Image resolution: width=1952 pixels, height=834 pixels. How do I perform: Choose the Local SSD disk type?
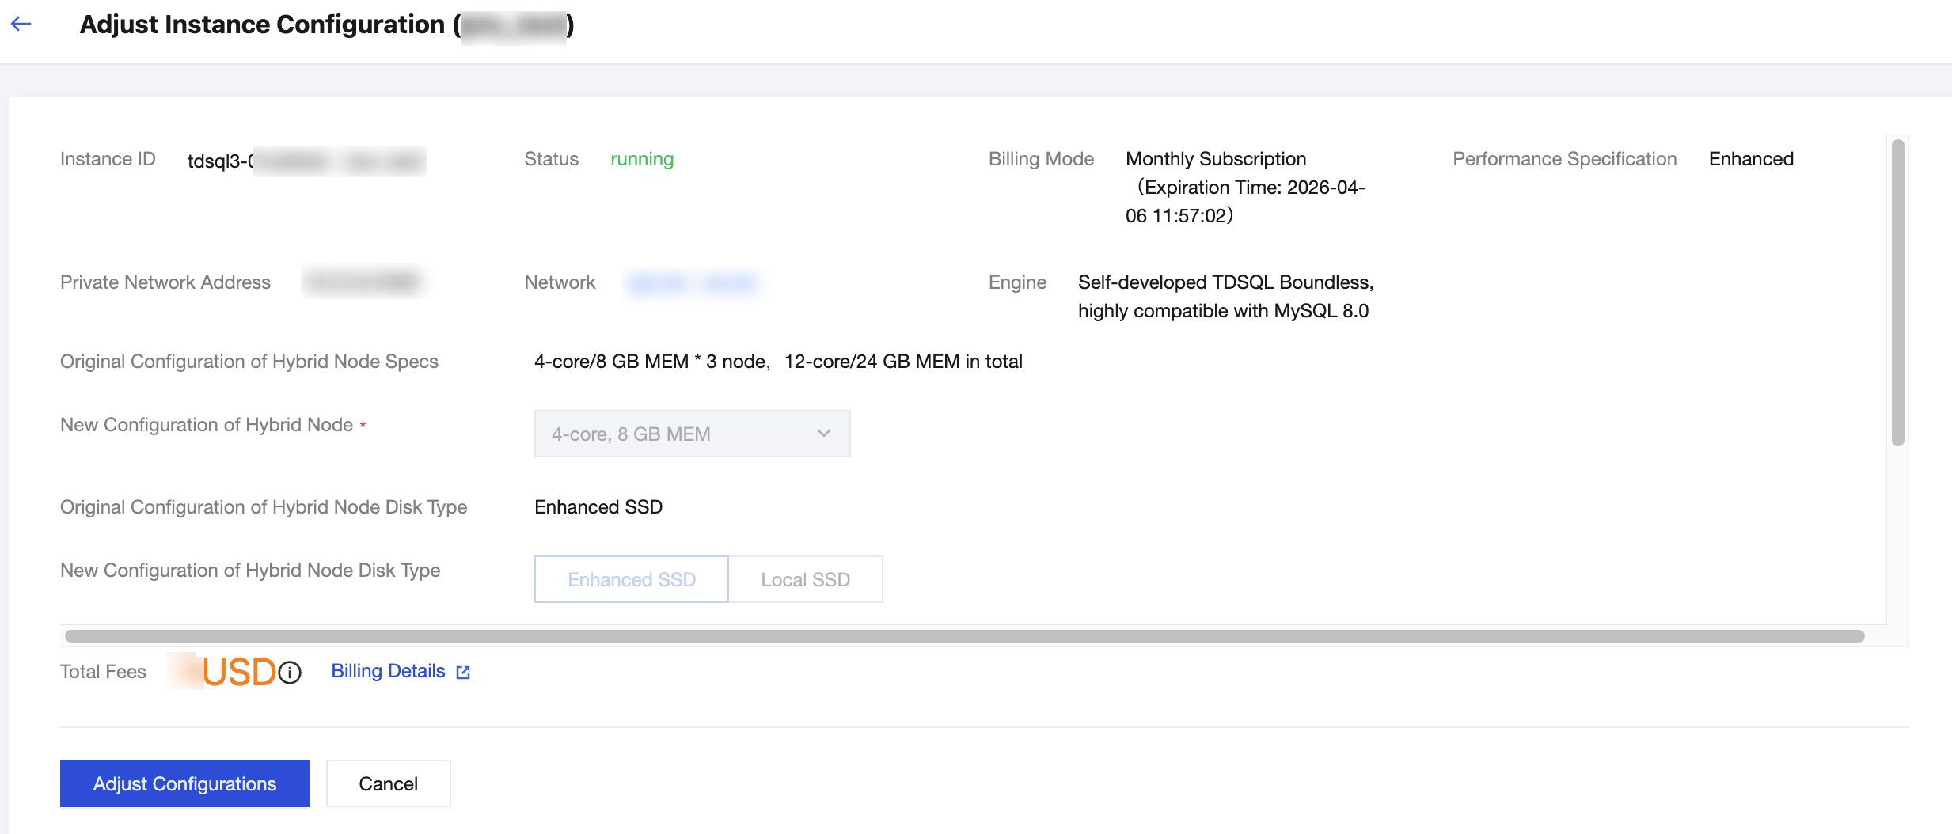pos(805,580)
